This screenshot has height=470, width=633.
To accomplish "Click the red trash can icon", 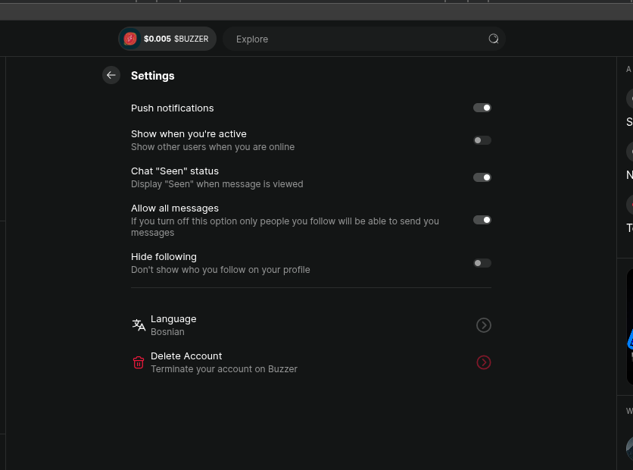I will 139,362.
